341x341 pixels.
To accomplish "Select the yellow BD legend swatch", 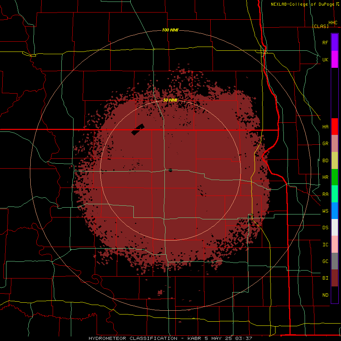I will click(x=335, y=161).
